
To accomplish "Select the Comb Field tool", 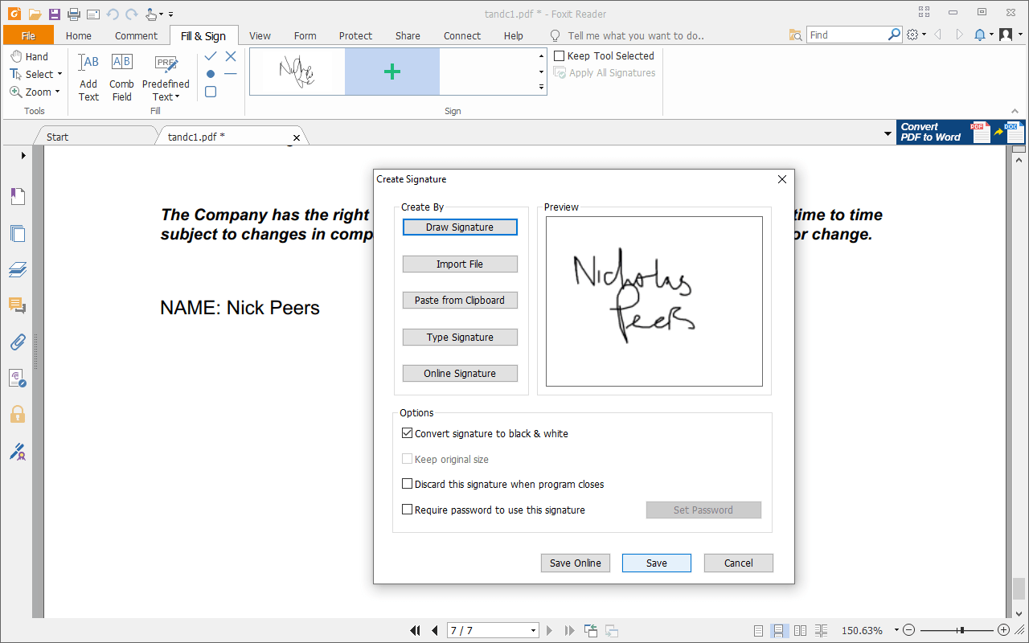I will [121, 76].
